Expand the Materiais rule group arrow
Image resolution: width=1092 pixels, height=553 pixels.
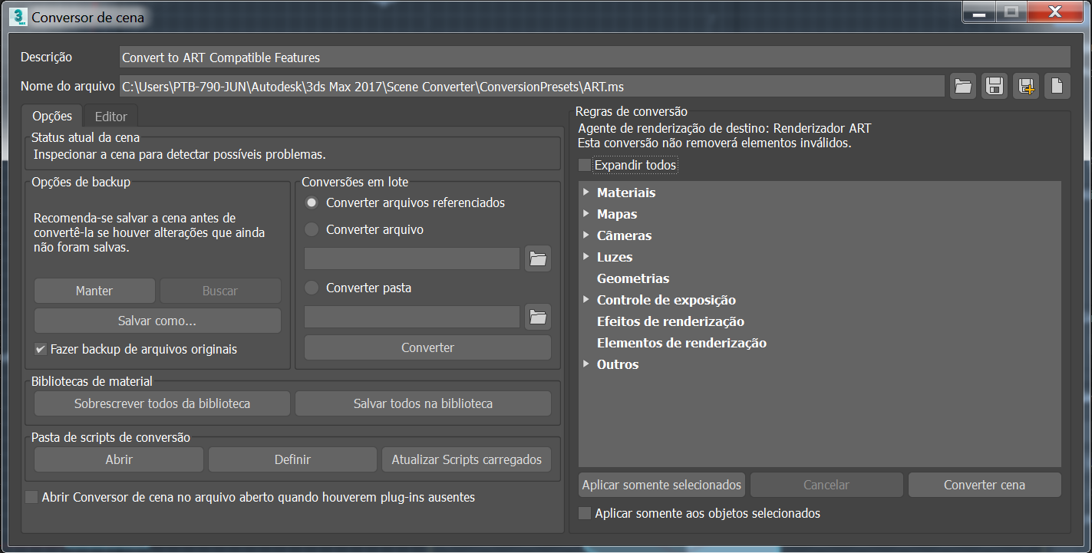point(587,192)
